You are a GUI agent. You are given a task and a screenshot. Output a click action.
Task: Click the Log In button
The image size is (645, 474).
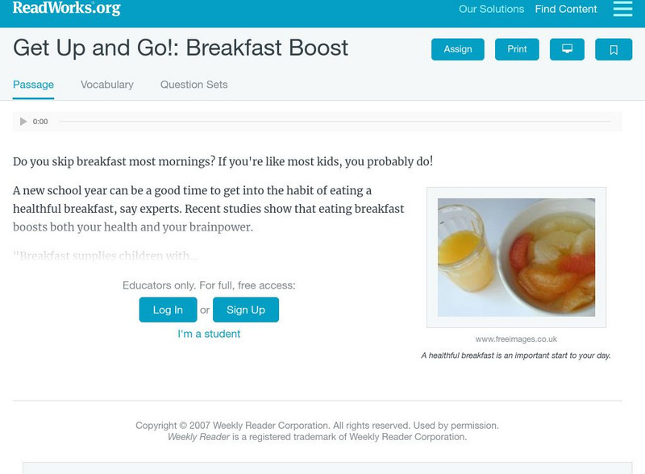168,310
